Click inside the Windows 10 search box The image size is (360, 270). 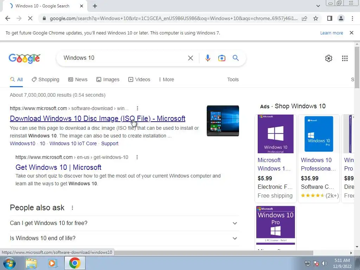click(124, 58)
